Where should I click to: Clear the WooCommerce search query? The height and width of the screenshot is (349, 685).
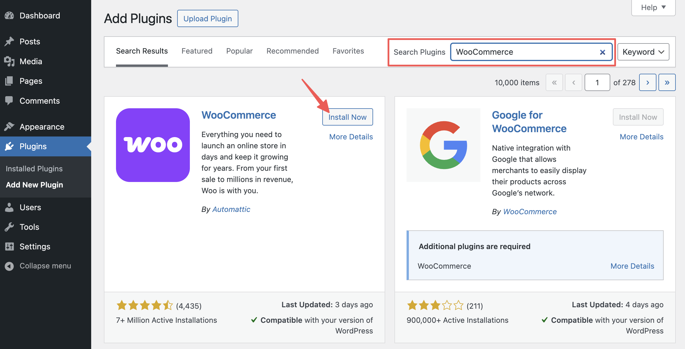point(602,52)
